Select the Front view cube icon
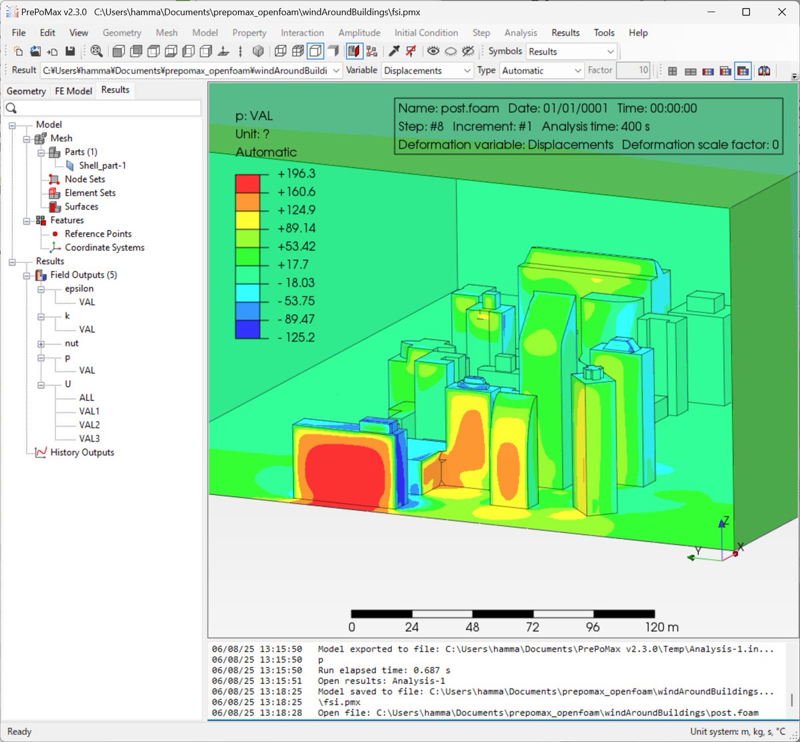 119,51
